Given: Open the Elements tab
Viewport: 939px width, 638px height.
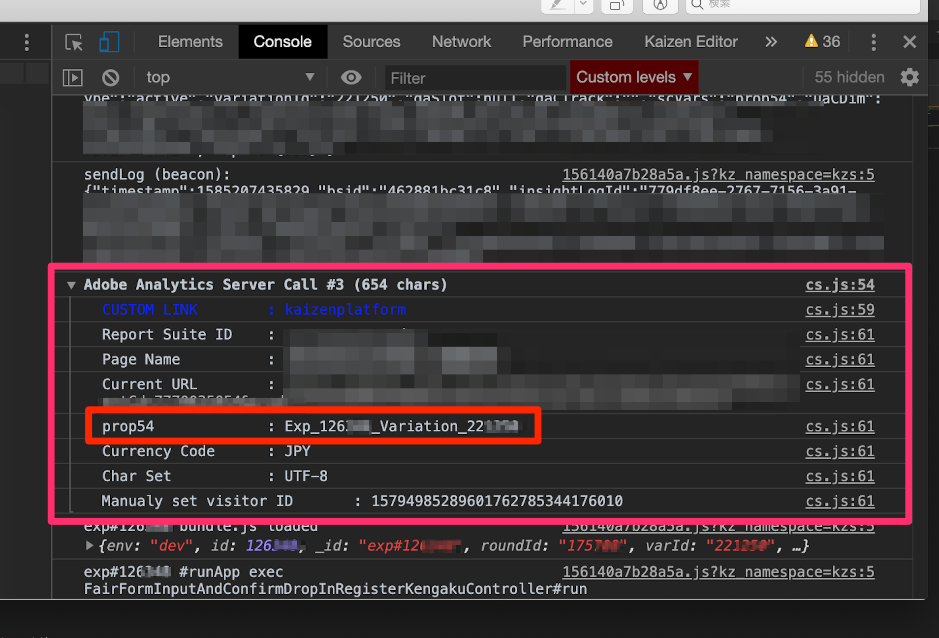Looking at the screenshot, I should 190,42.
